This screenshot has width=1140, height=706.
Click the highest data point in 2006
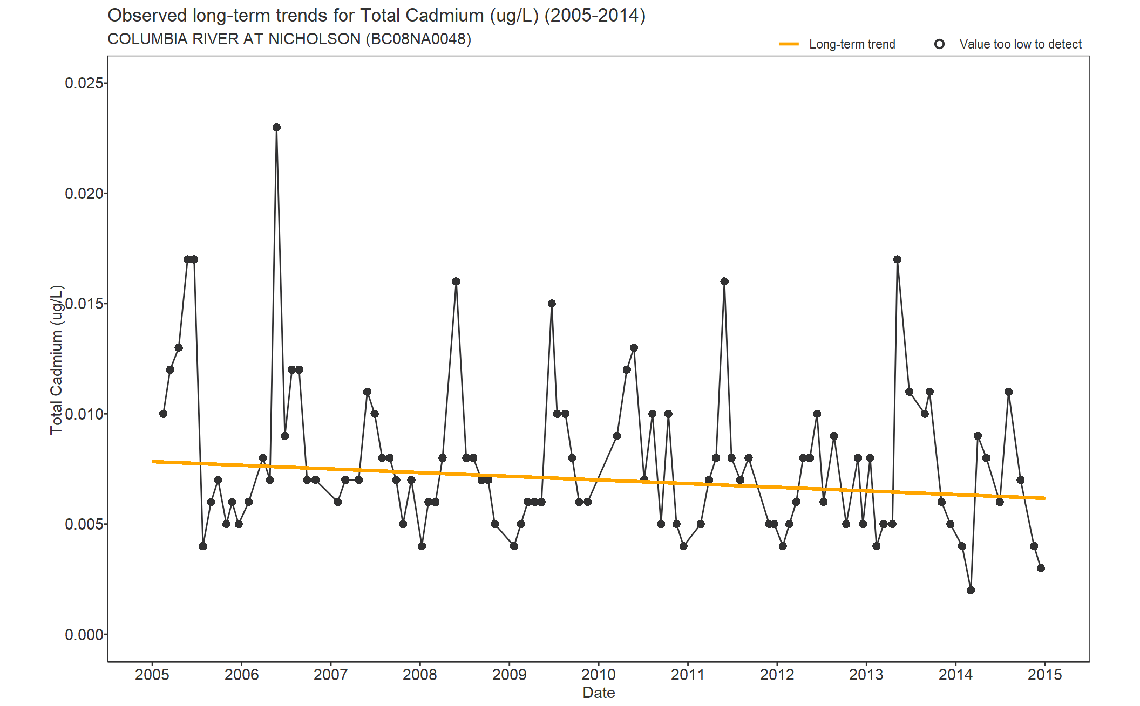pos(276,127)
